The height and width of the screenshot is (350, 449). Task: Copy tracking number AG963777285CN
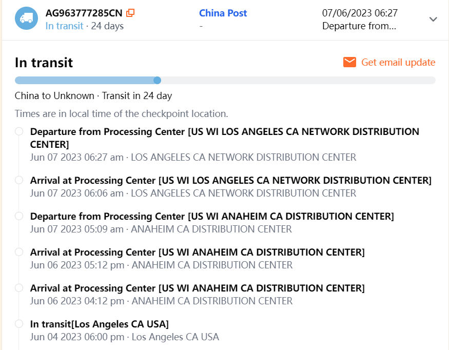[x=130, y=13]
